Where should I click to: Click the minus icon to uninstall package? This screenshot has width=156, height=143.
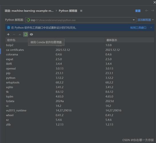tap(14, 34)
